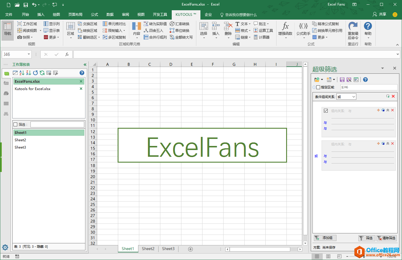This screenshot has height=260, width=402.
Task: Switch to the 企业 enterprise tab
Action: coord(208,15)
